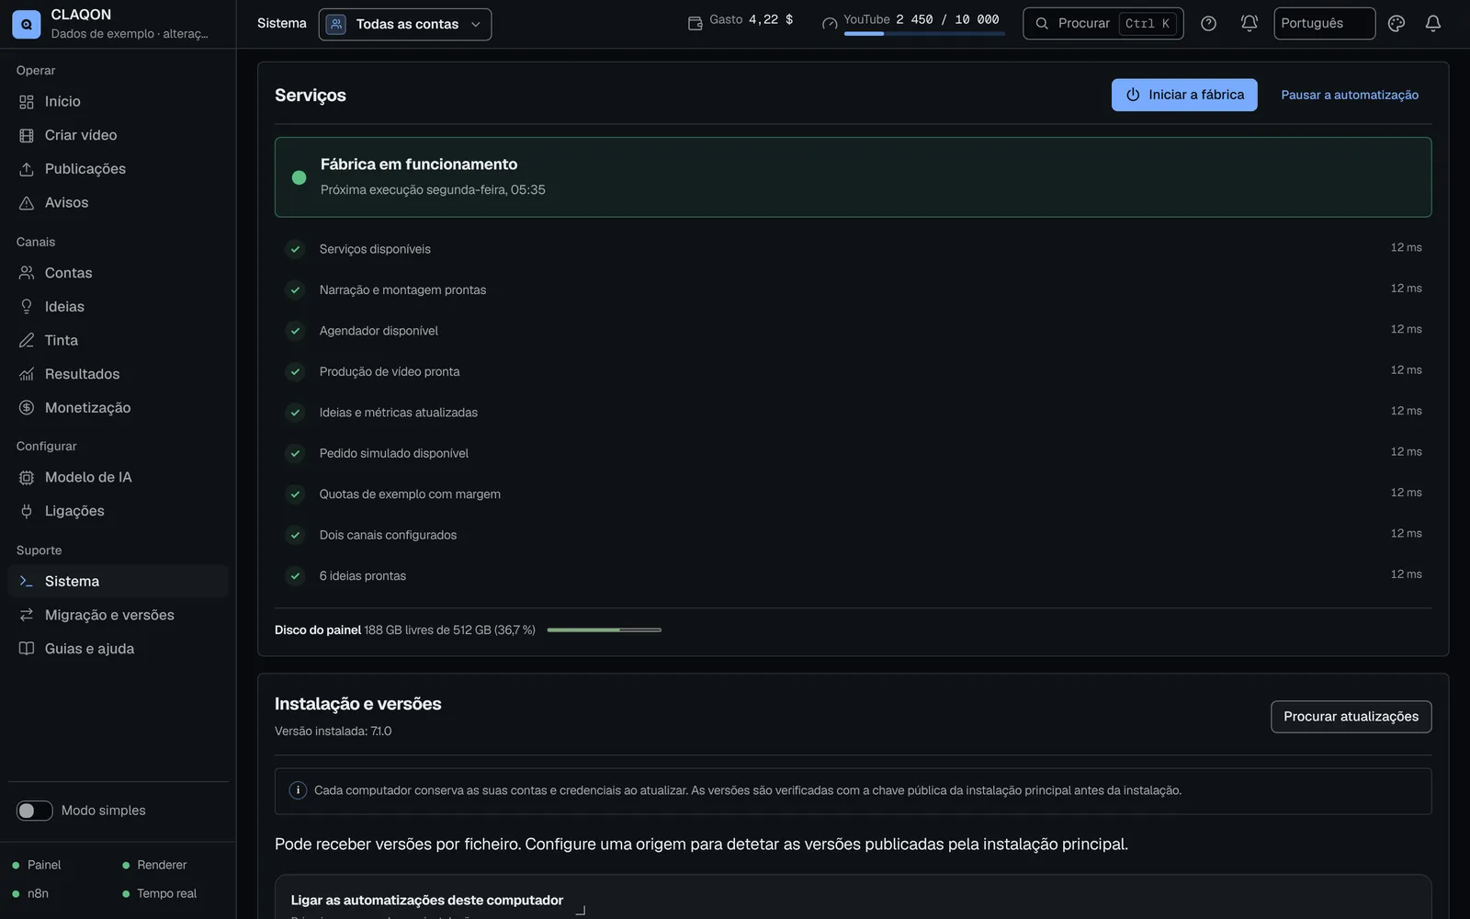Select Contas under Canais
1470x919 pixels.
click(118, 273)
